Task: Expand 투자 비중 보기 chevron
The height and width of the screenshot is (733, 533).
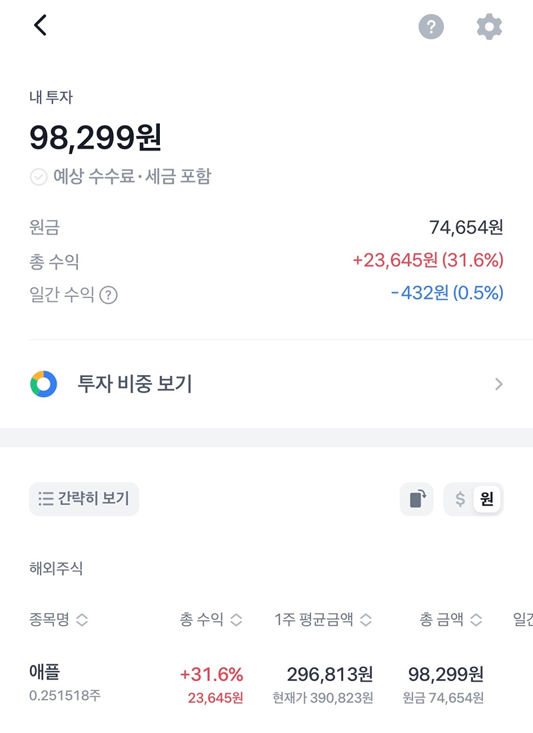Action: [x=498, y=384]
